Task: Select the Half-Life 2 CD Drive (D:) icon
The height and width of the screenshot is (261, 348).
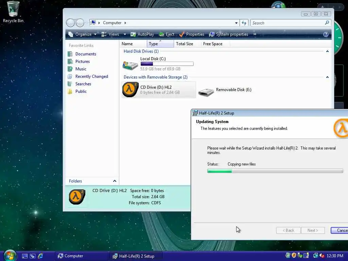Action: coord(130,89)
